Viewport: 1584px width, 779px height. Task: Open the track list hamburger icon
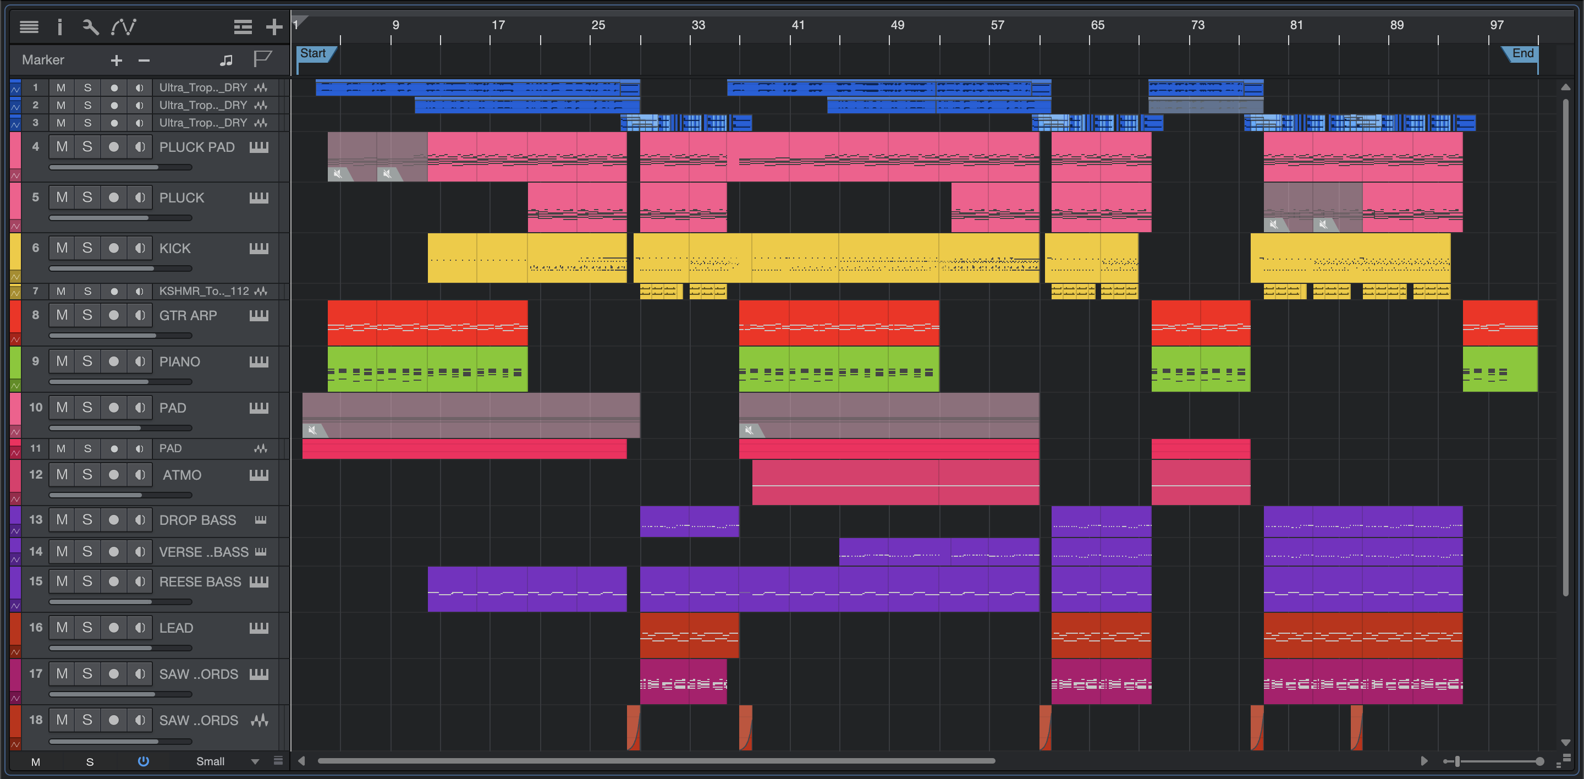pos(29,27)
